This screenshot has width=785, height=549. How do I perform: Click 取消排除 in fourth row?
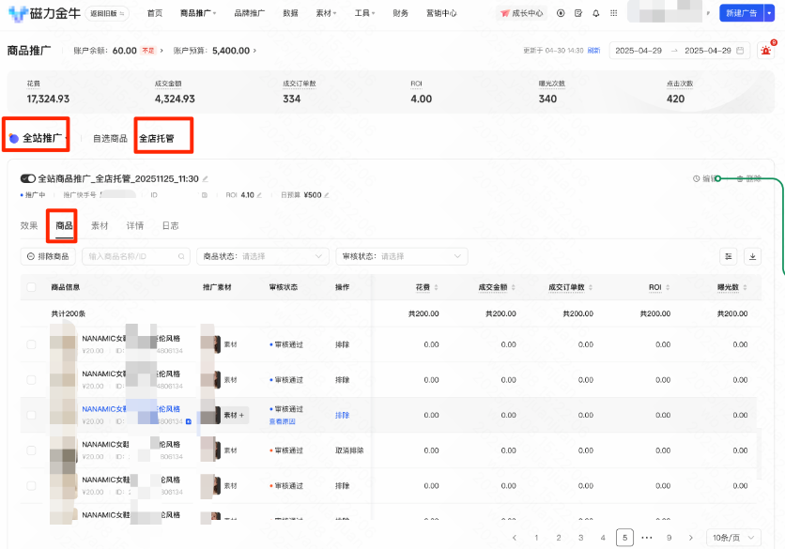coord(349,450)
